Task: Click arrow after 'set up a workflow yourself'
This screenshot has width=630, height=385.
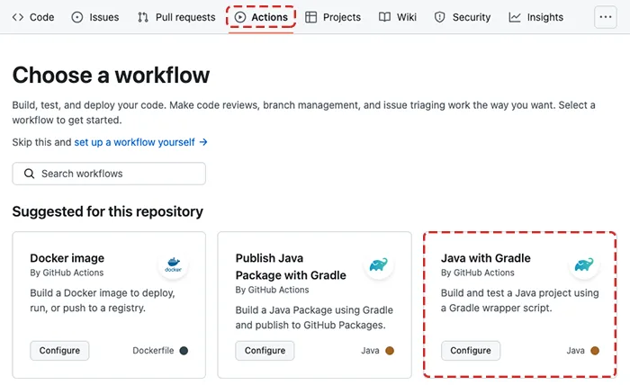Action: coord(203,142)
